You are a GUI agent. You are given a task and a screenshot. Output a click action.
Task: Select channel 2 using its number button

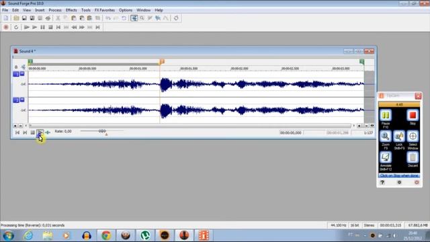(16, 100)
